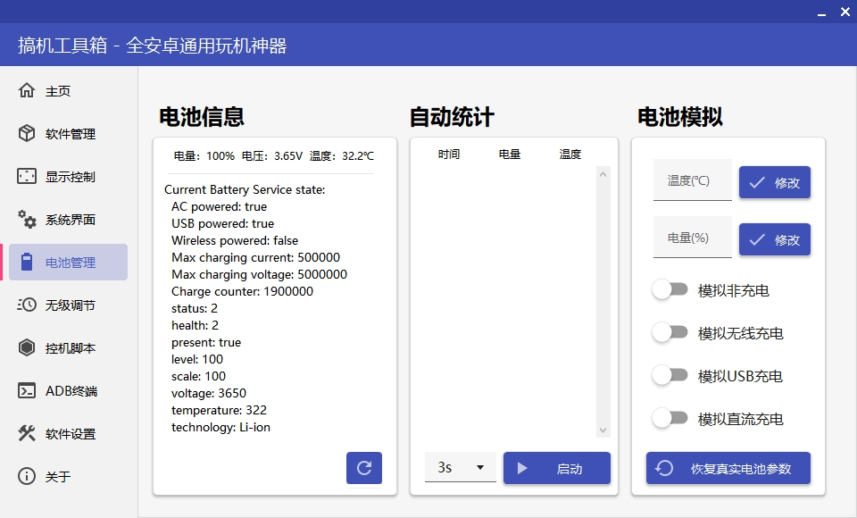Refresh battery info with the reload button
The image size is (857, 518).
[364, 468]
